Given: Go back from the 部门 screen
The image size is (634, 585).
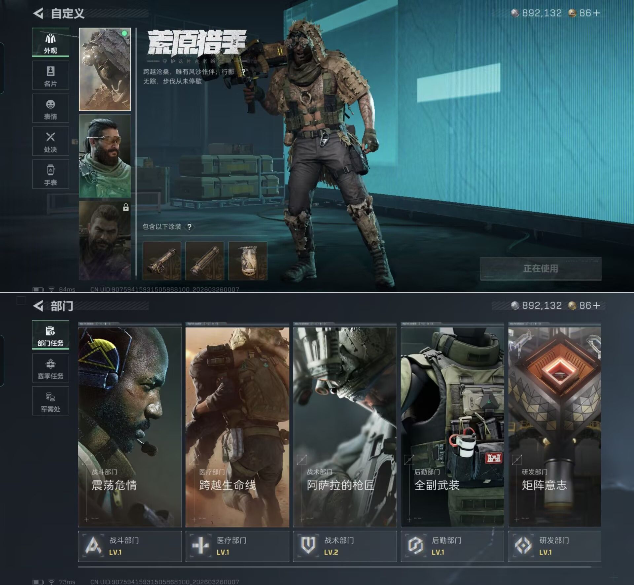Looking at the screenshot, I should coord(38,306).
